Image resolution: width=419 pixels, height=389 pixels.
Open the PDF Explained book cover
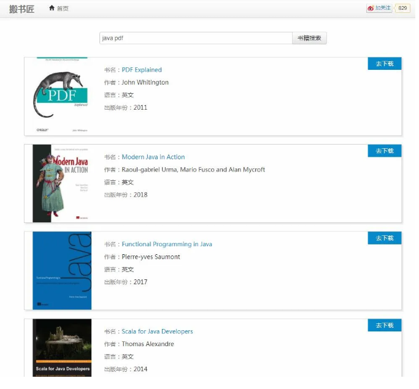coord(62,95)
